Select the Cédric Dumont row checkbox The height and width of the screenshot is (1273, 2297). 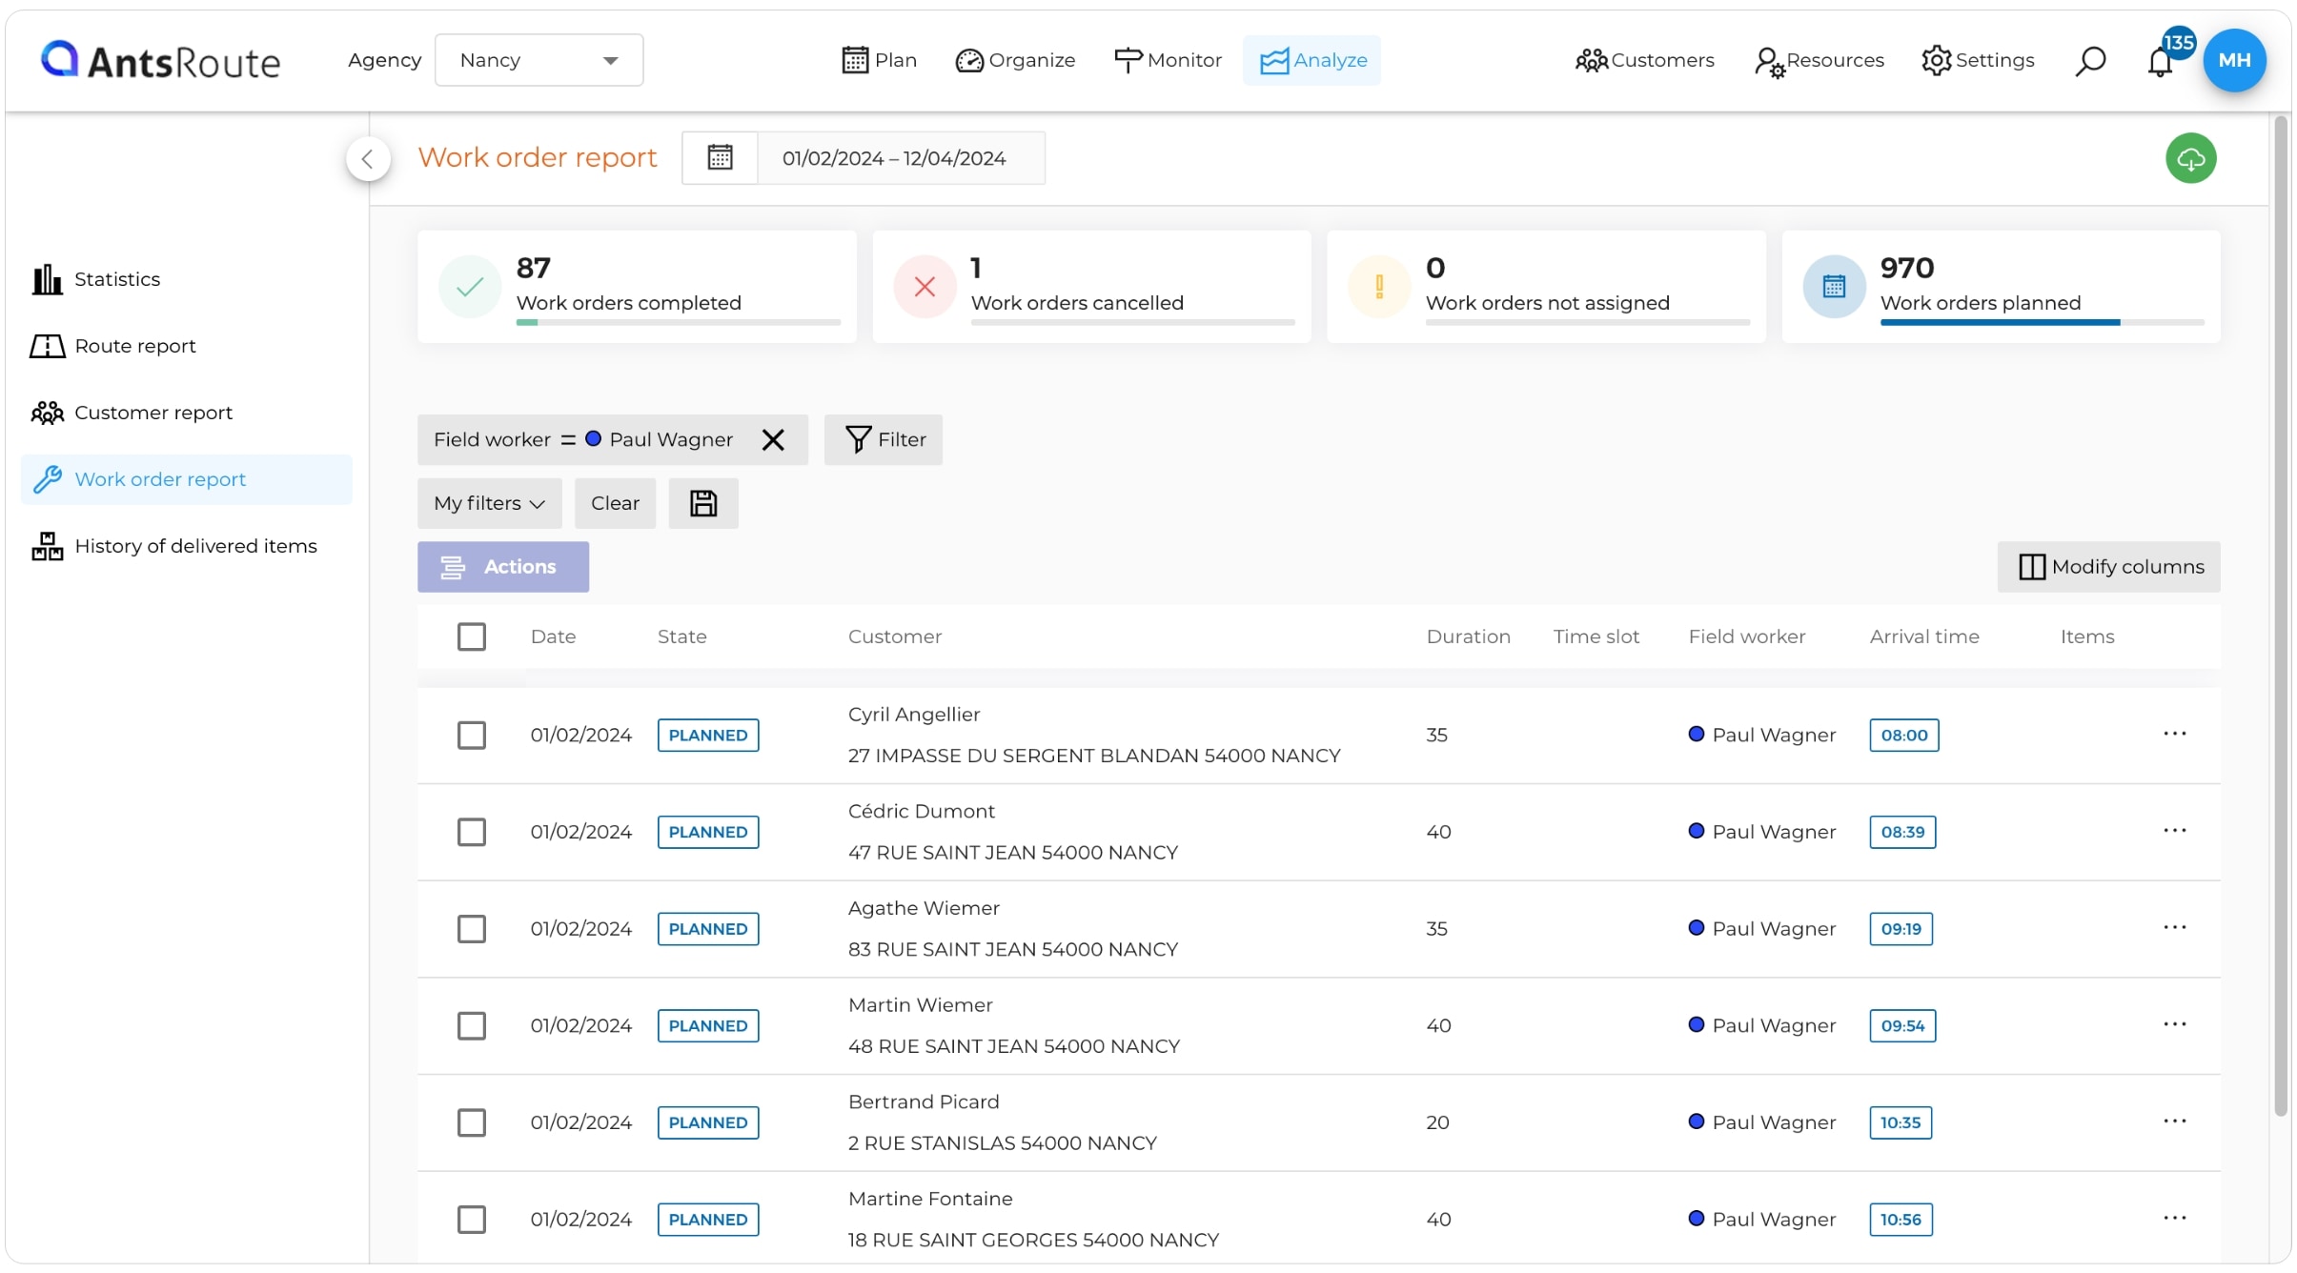tap(471, 832)
